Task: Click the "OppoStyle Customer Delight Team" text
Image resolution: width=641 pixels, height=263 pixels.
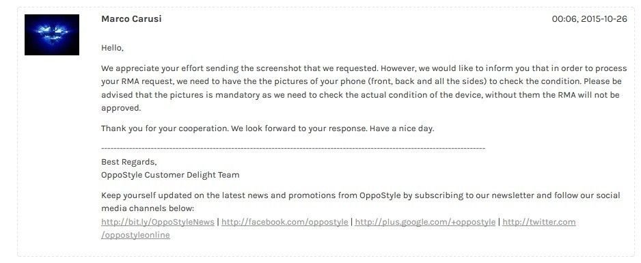Action: [x=170, y=175]
